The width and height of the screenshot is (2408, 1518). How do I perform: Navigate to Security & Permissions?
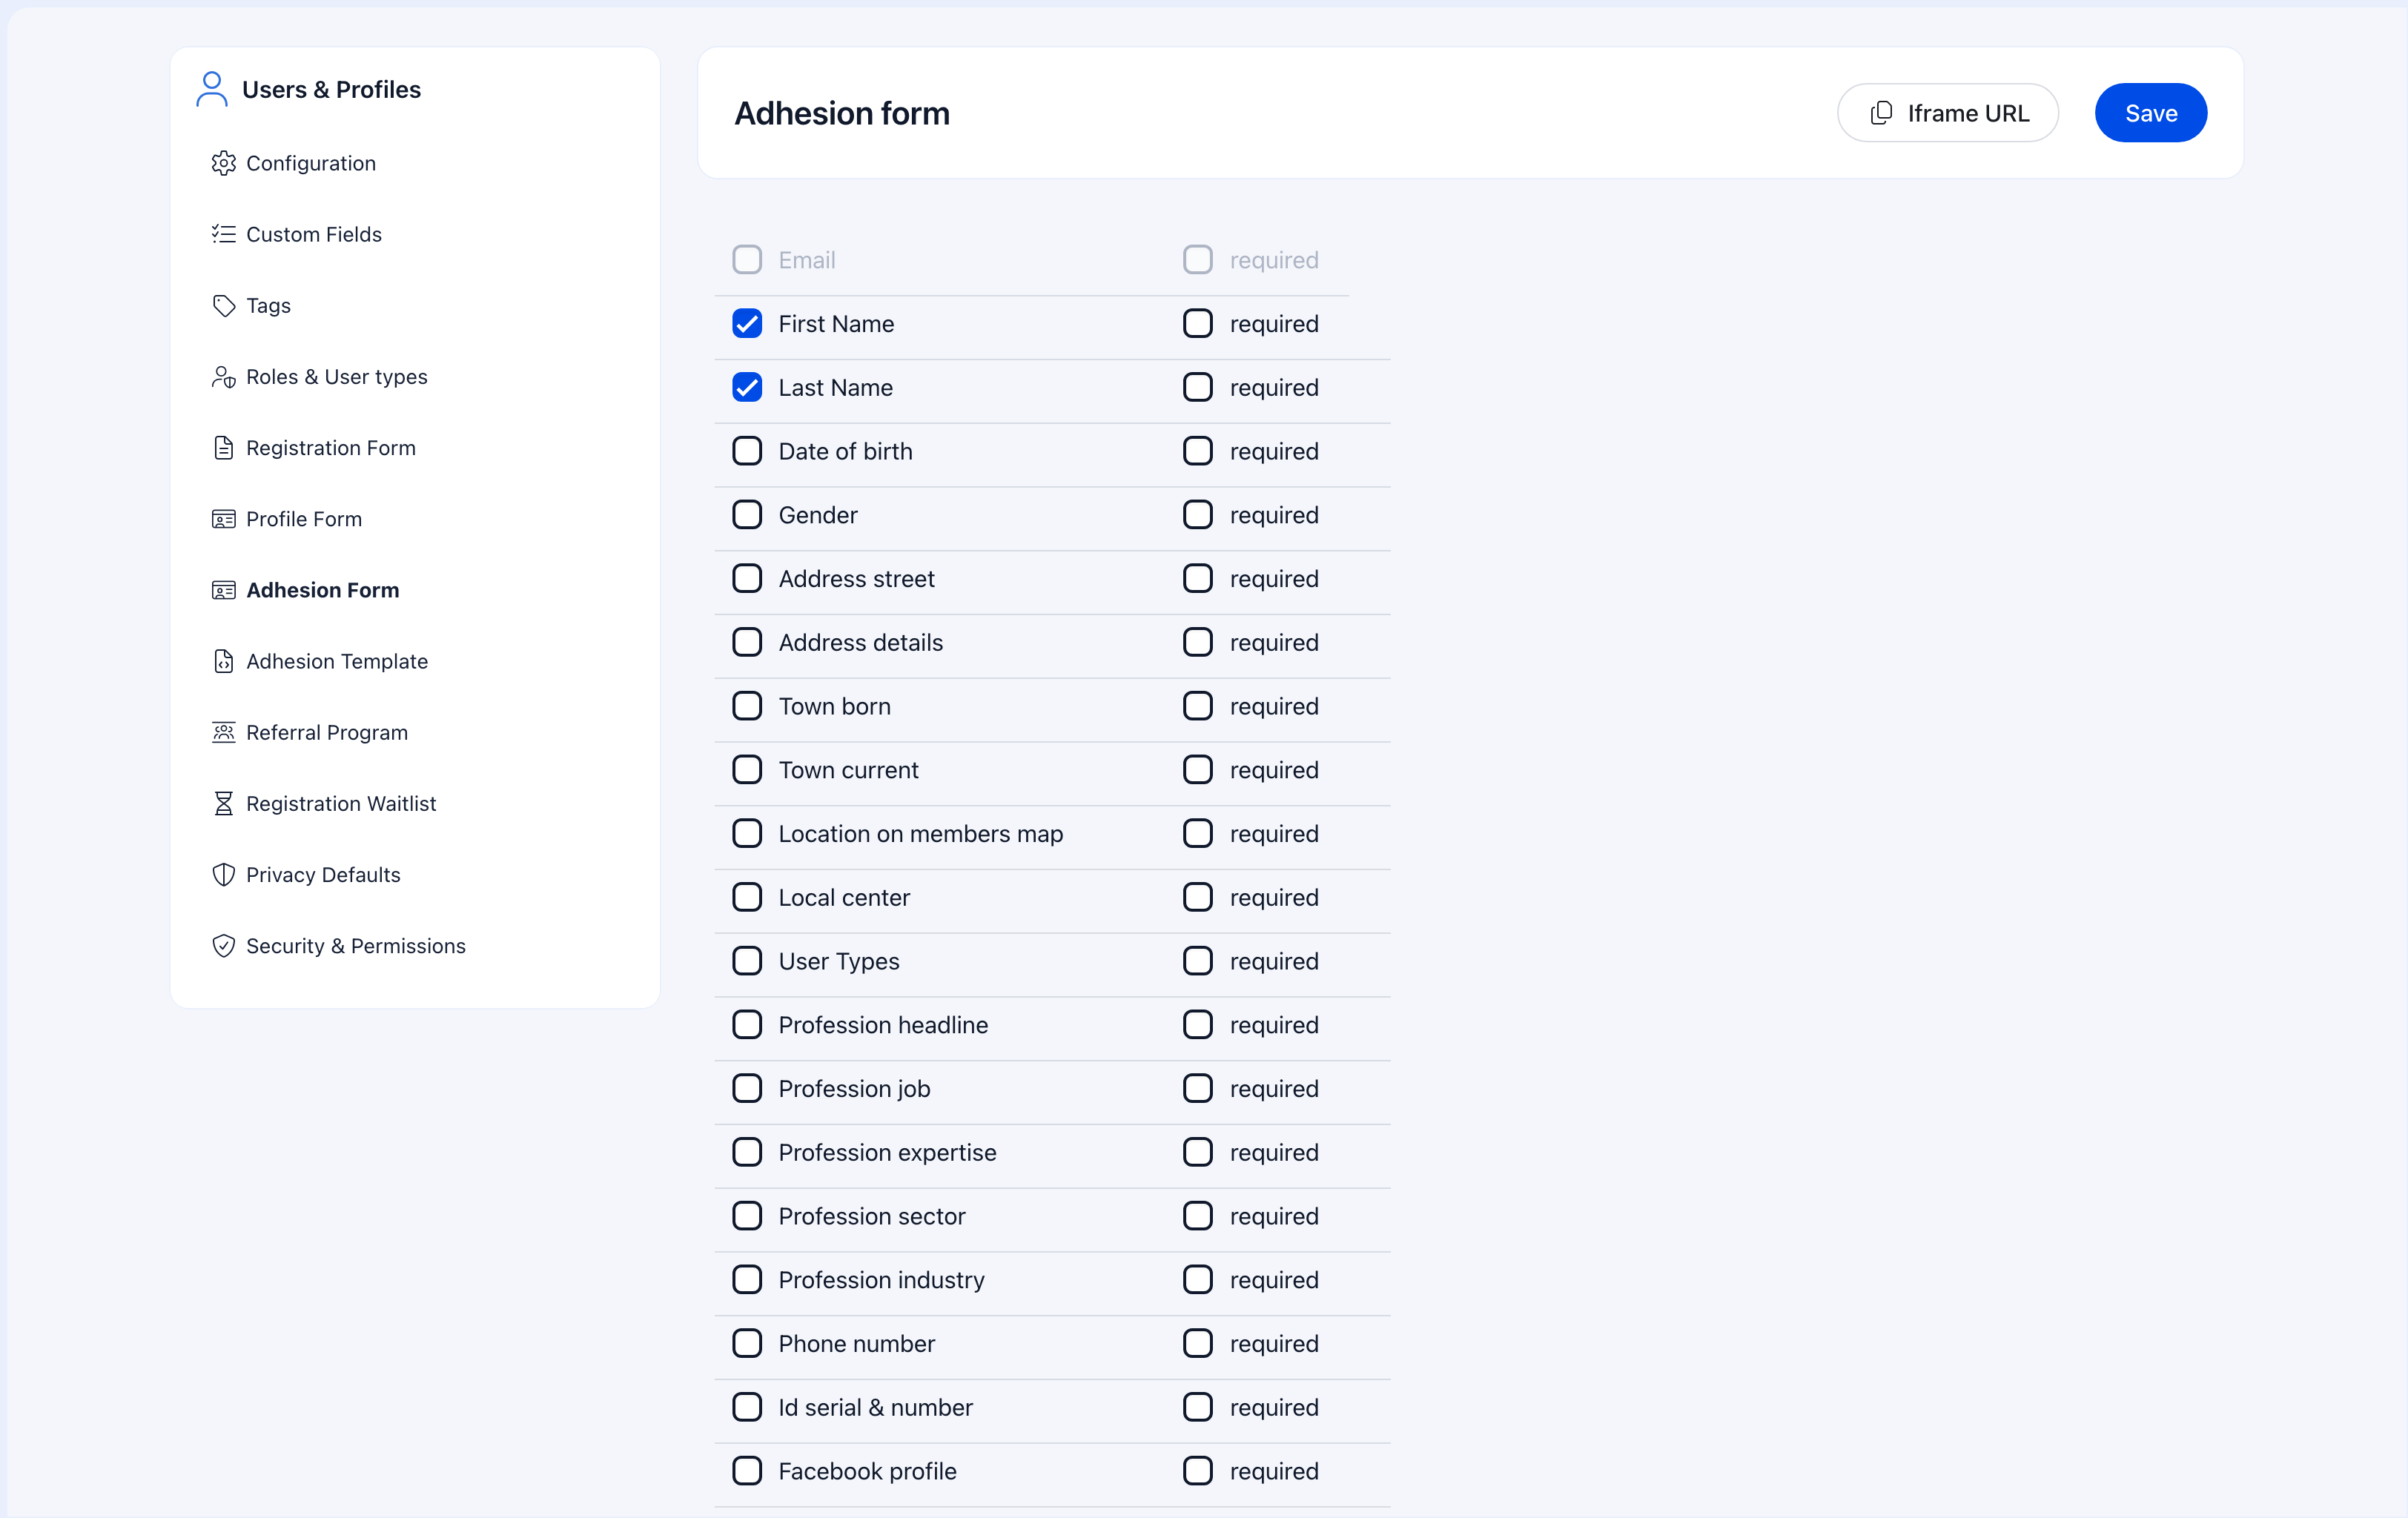pyautogui.click(x=356, y=945)
